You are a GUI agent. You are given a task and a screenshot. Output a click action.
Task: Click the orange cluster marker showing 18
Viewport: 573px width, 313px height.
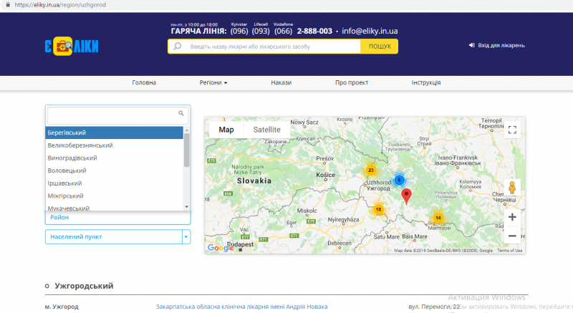(378, 209)
